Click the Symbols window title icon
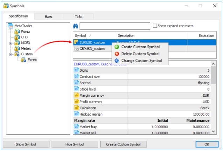 (x=6, y=6)
